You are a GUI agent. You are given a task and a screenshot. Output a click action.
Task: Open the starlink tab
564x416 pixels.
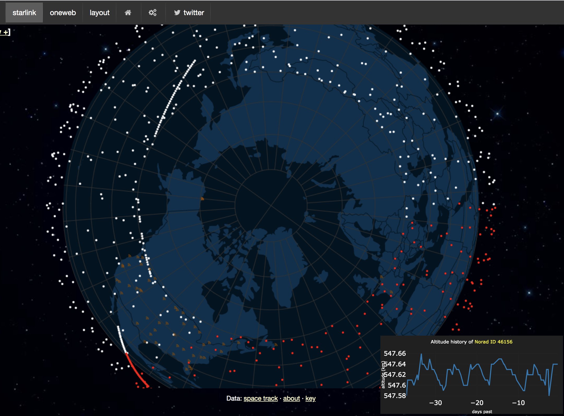[x=24, y=13]
